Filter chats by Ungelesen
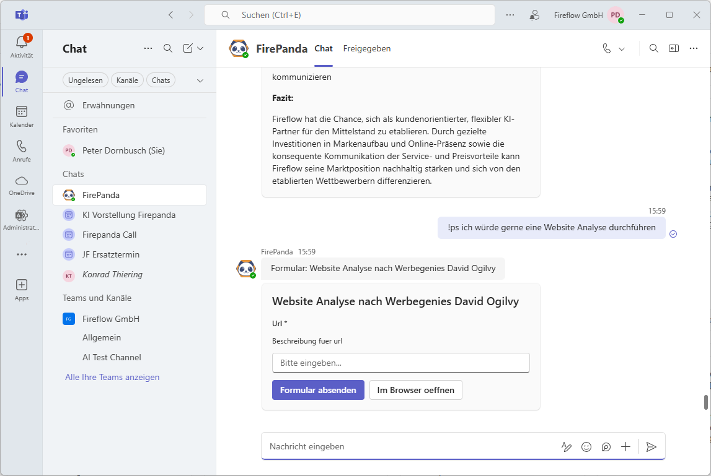711x476 pixels. tap(85, 80)
